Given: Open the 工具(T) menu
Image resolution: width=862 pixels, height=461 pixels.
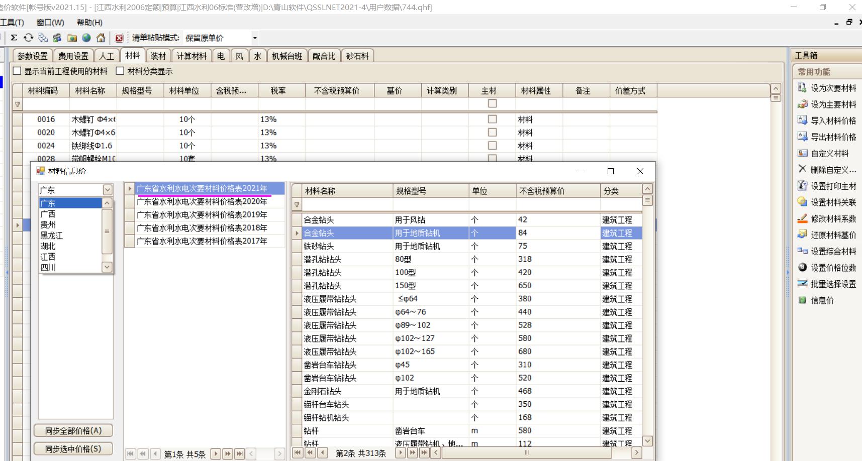Looking at the screenshot, I should [x=12, y=23].
